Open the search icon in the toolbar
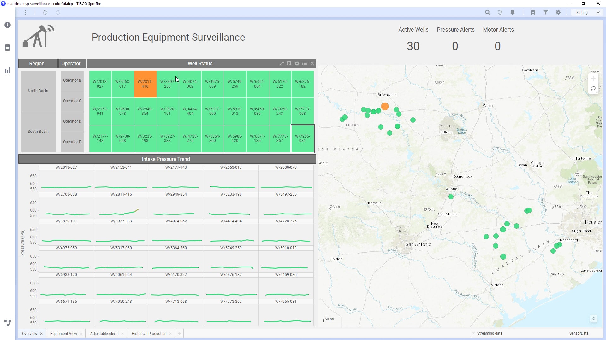 pyautogui.click(x=488, y=12)
